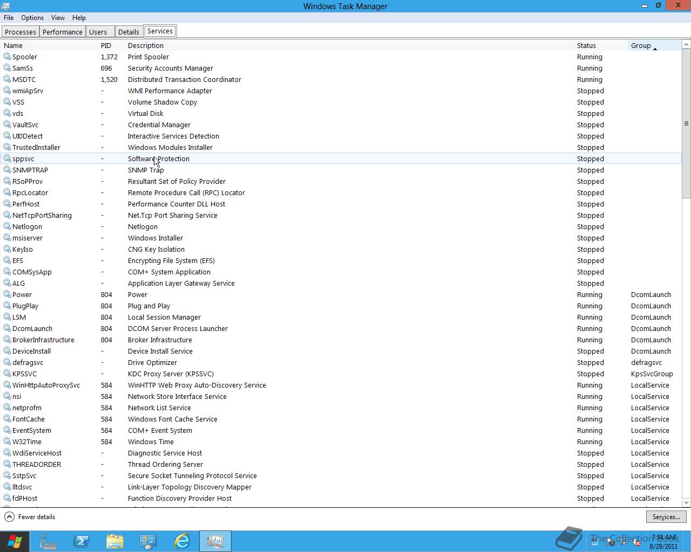The image size is (691, 552).
Task: Click the scrollbar up arrow
Action: [x=687, y=45]
